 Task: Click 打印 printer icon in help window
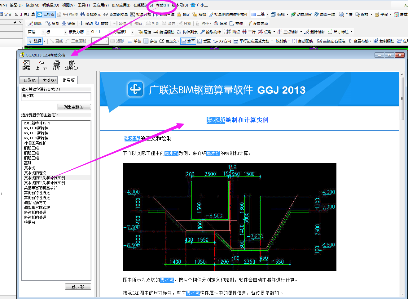coord(57,63)
